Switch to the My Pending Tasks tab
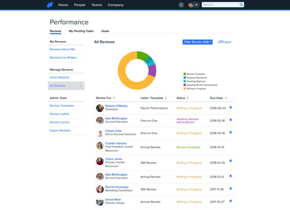 [81, 31]
